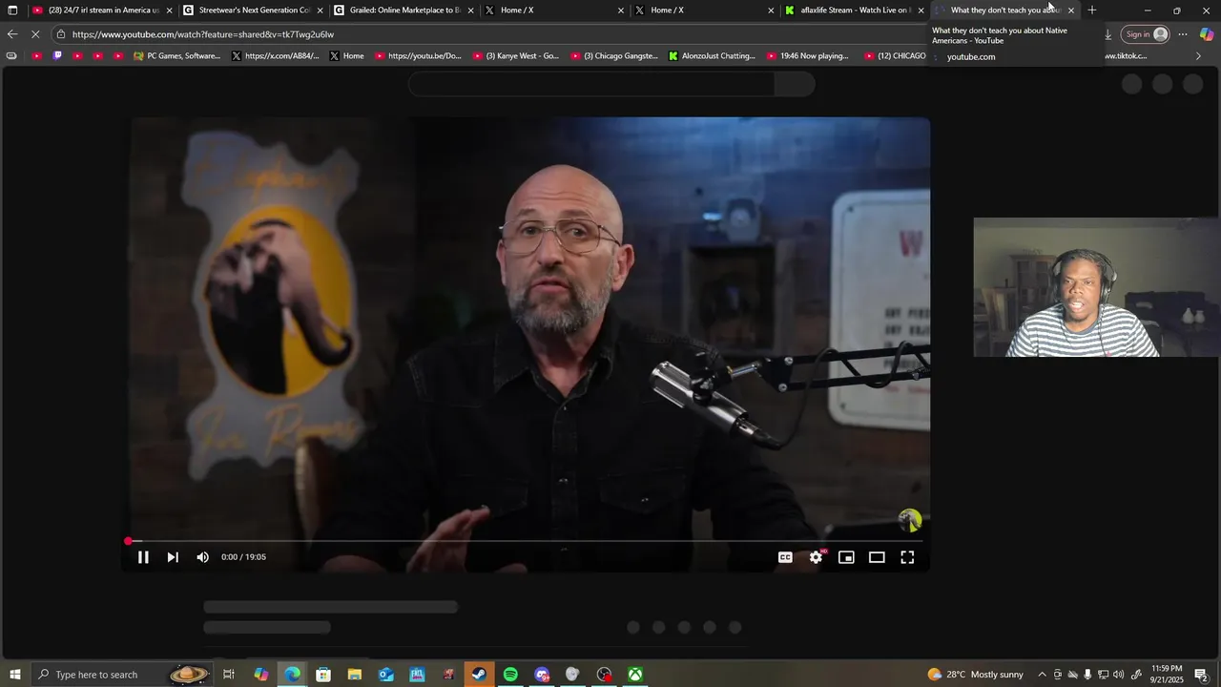The height and width of the screenshot is (687, 1221).
Task: Open Outlook on taskbar
Action: point(385,675)
